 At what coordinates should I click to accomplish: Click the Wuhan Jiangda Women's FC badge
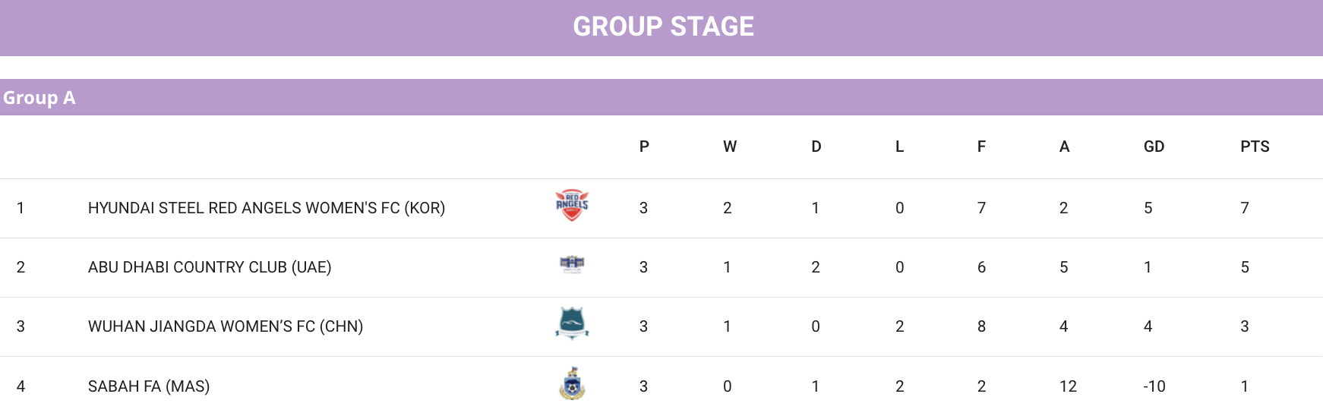pyautogui.click(x=572, y=323)
